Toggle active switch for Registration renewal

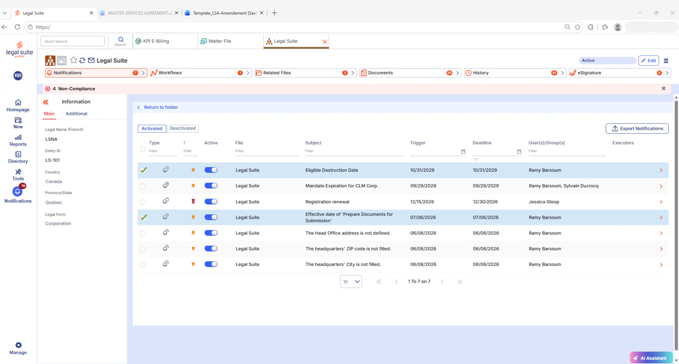[211, 201]
